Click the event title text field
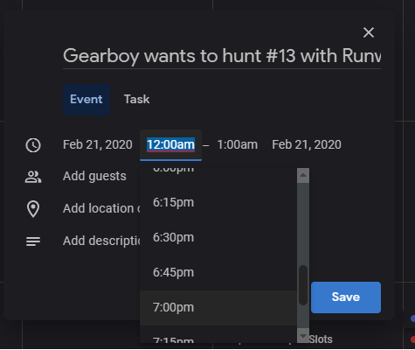 tap(222, 56)
